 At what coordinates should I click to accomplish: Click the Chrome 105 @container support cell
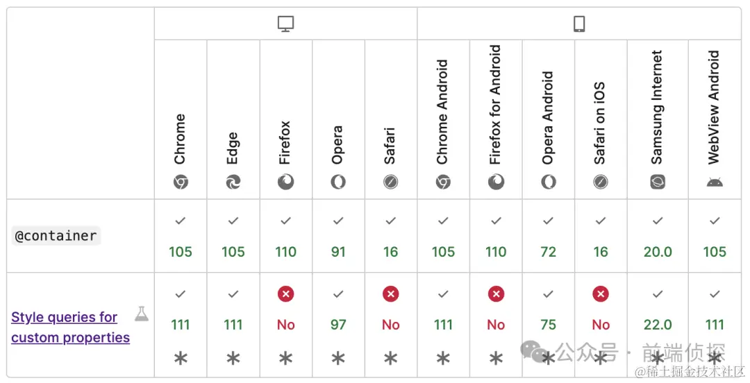pyautogui.click(x=181, y=236)
